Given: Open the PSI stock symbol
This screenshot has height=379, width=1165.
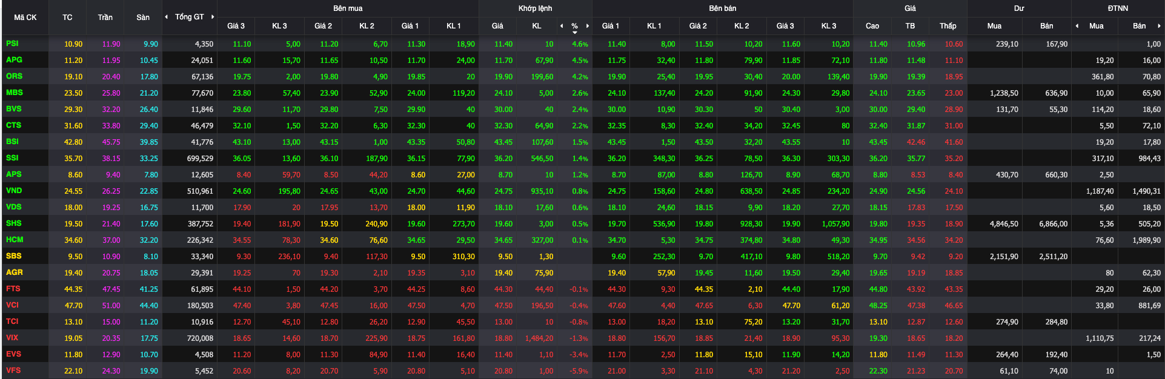Looking at the screenshot, I should pyautogui.click(x=12, y=44).
